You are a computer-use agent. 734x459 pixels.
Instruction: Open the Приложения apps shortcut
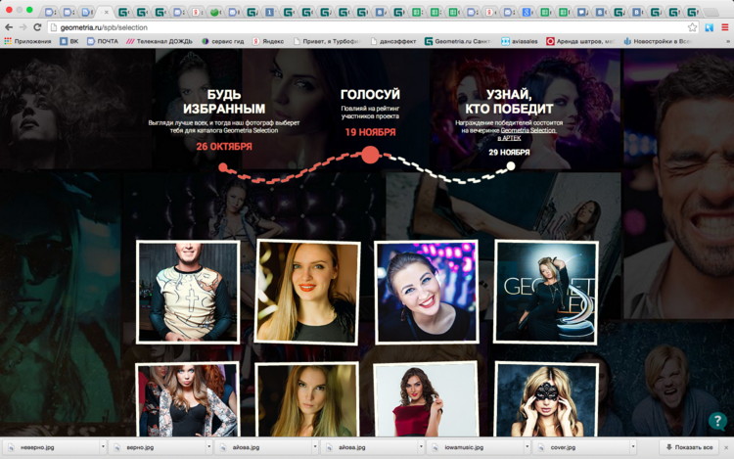pos(27,41)
